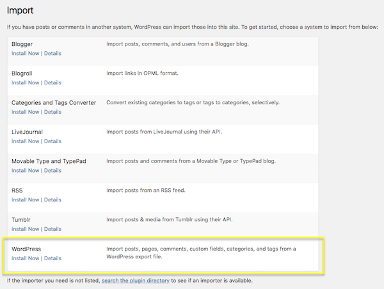Click description about Tumblr posts & media
Viewport: 384px width, 289px height.
point(169,219)
